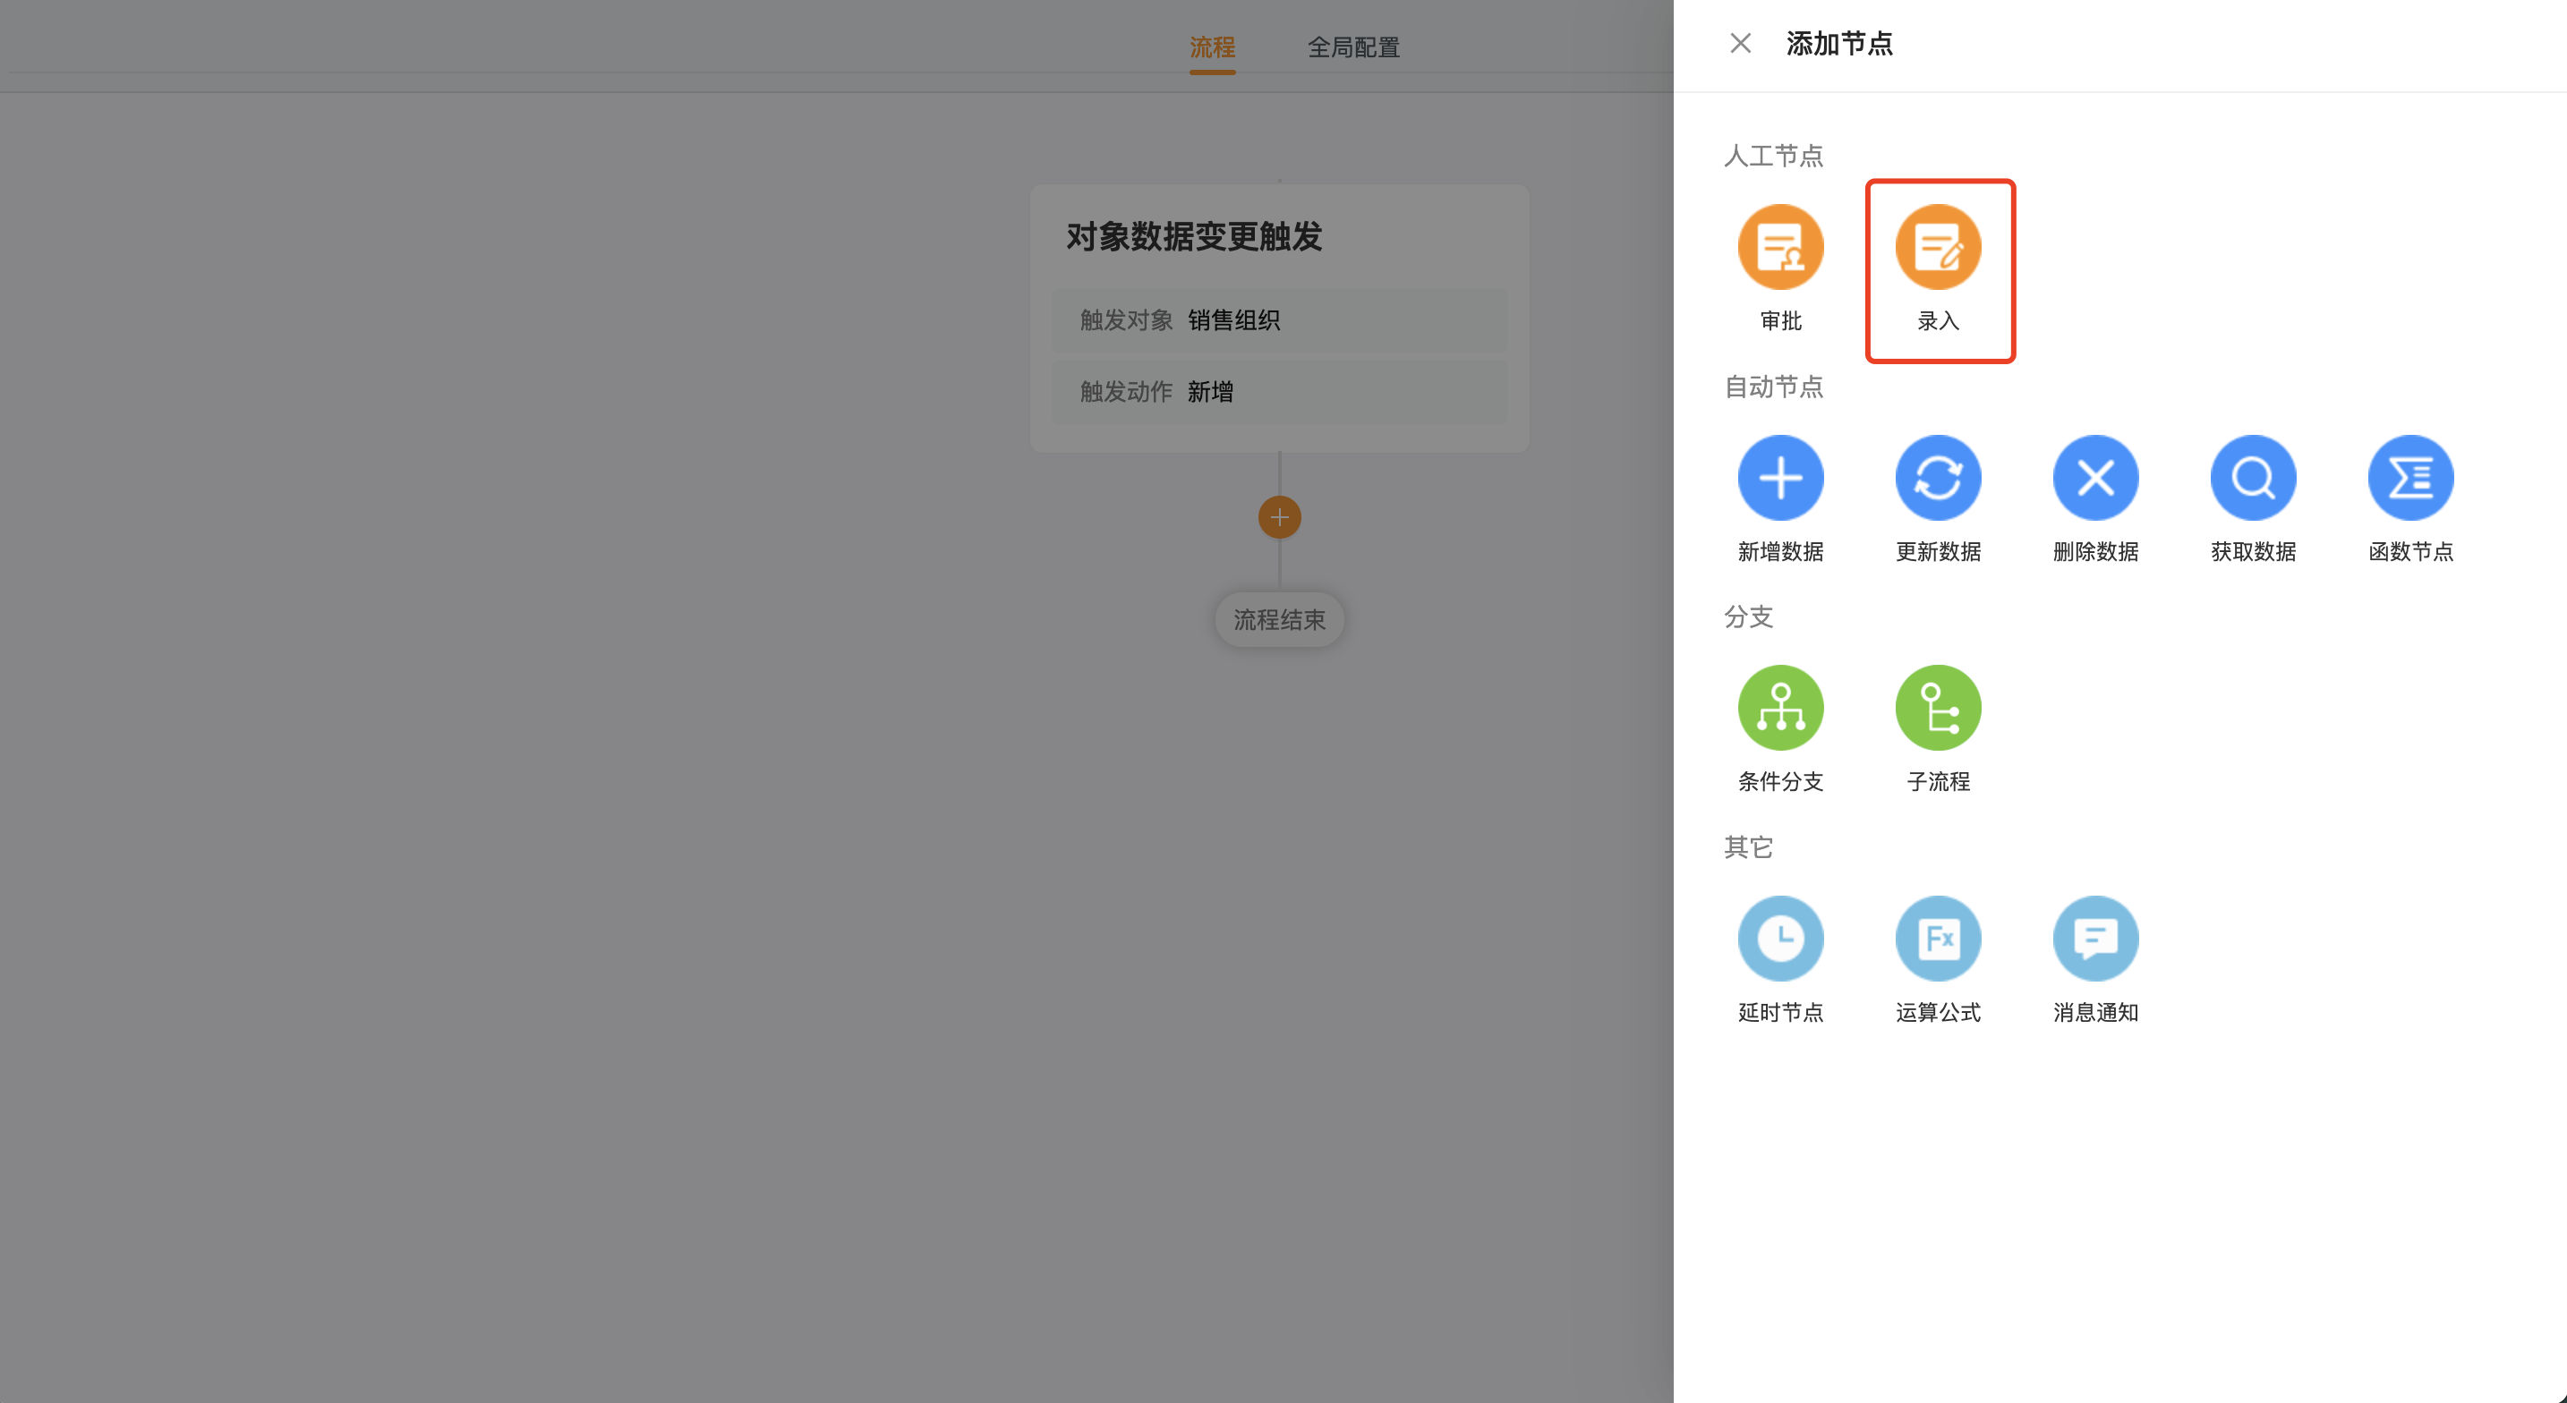Screen dimensions: 2567x1403
Task: Add a 消息通知 notification node
Action: (2094, 939)
